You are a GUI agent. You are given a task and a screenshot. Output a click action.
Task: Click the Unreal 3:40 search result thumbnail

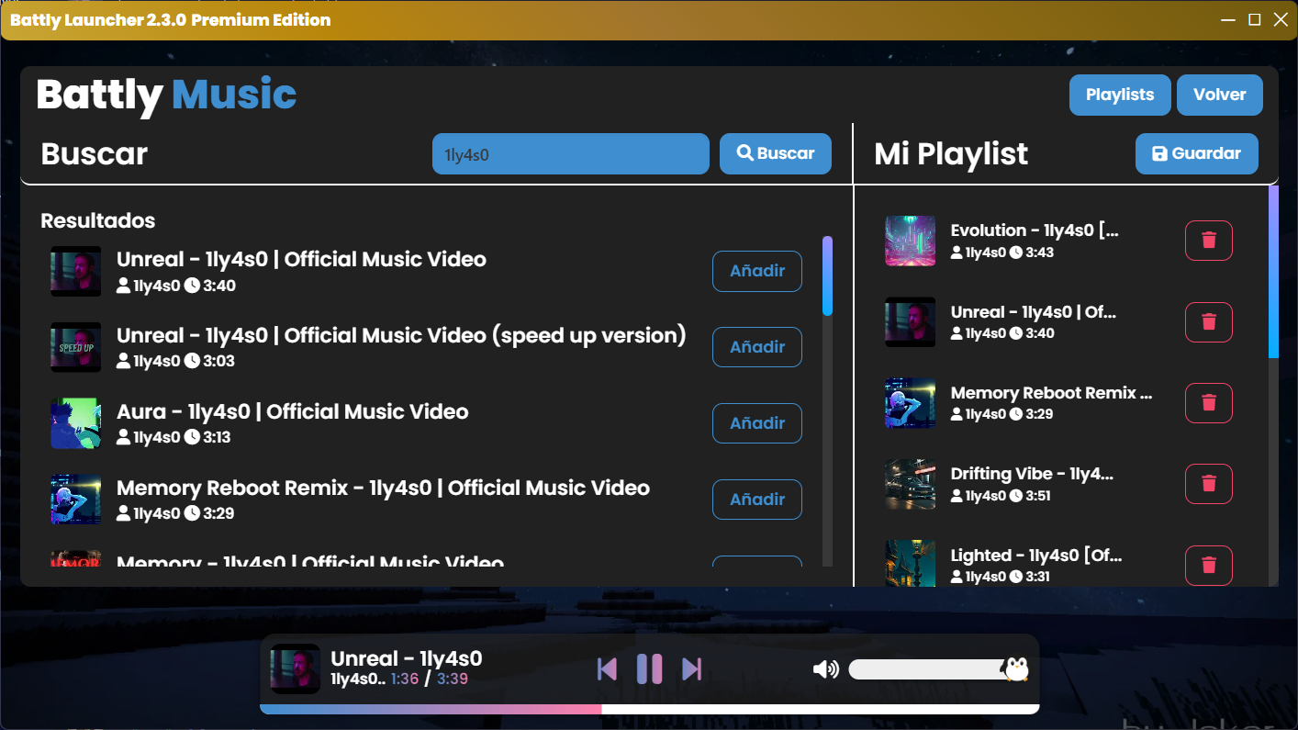pos(75,271)
